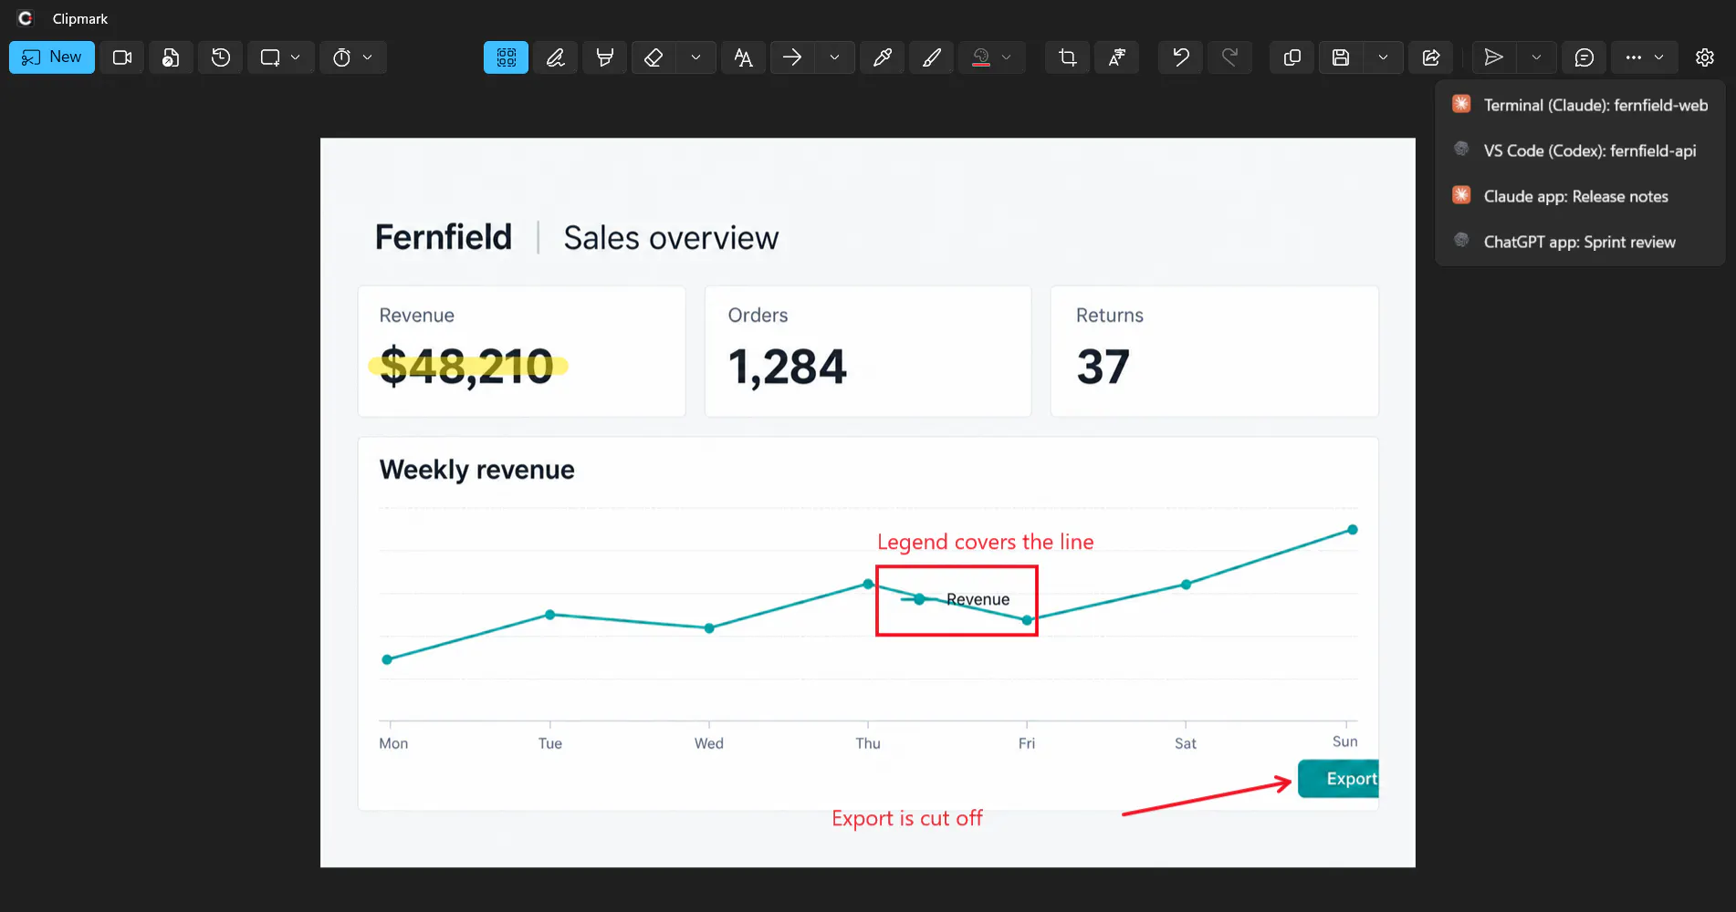This screenshot has width=1736, height=912.
Task: Expand the send destination chevron
Action: click(1537, 57)
